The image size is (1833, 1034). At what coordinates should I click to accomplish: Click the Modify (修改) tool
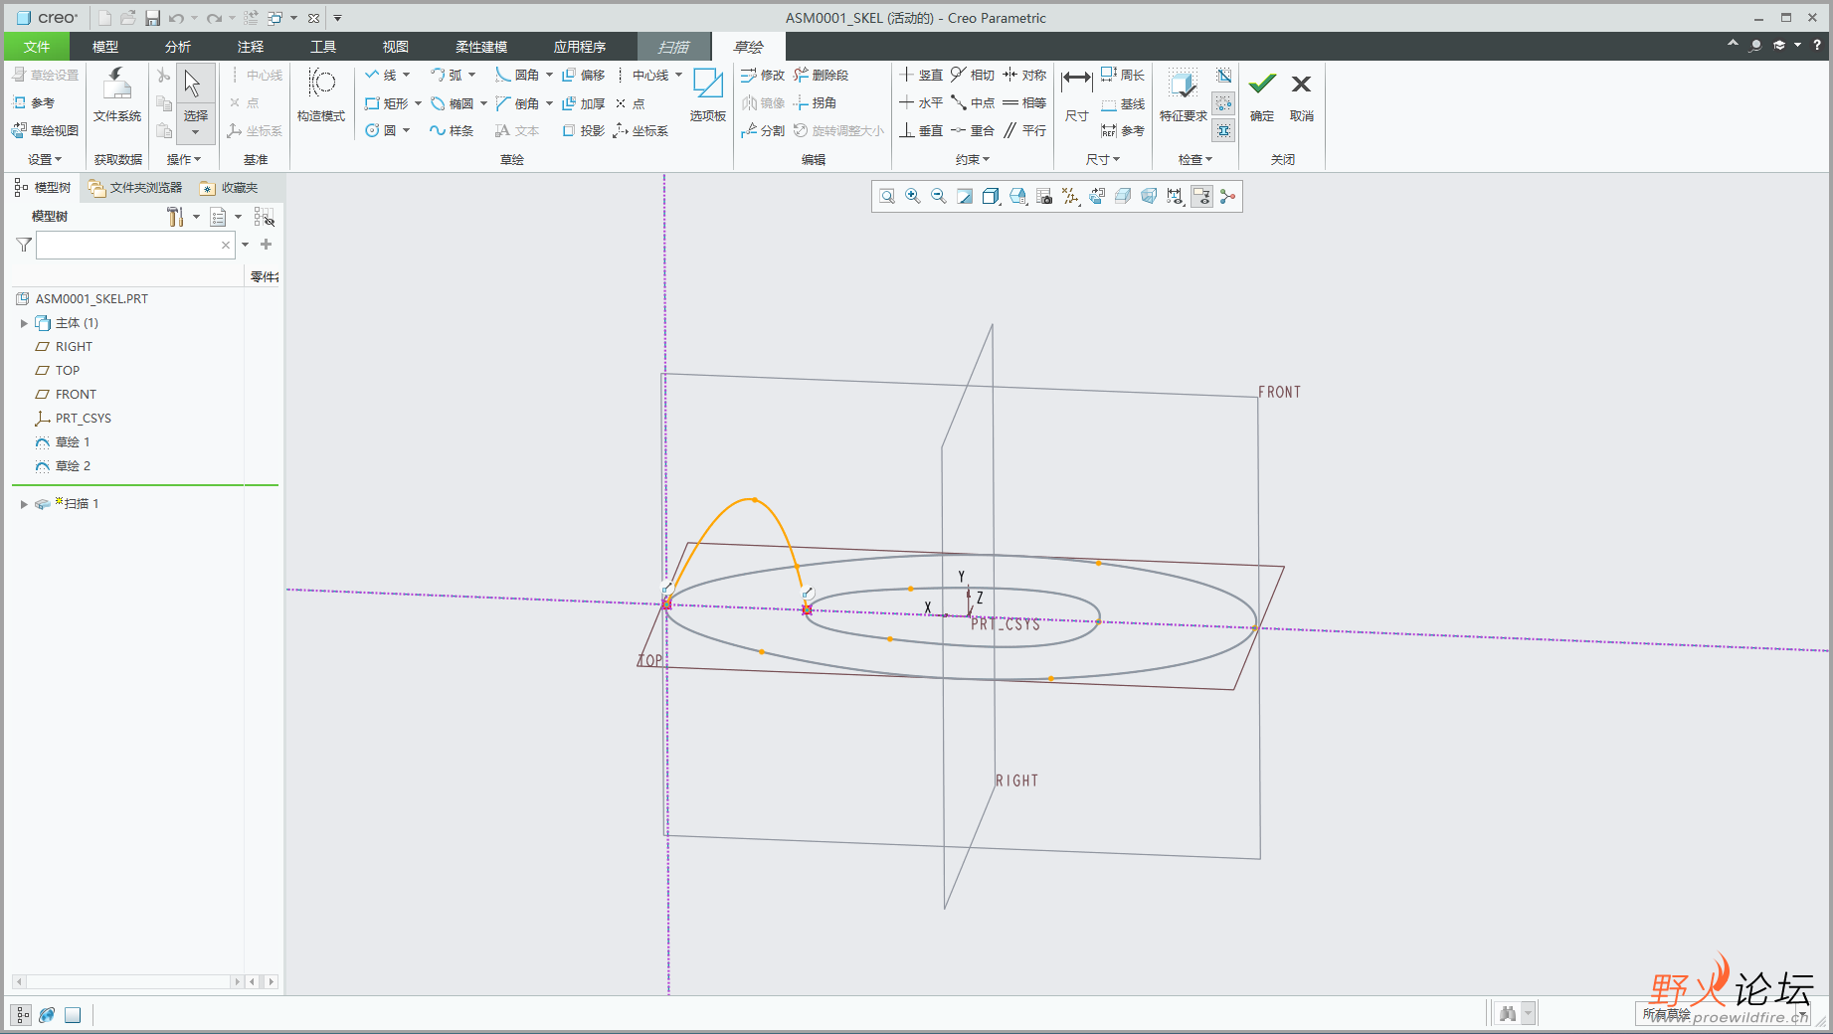coord(763,75)
